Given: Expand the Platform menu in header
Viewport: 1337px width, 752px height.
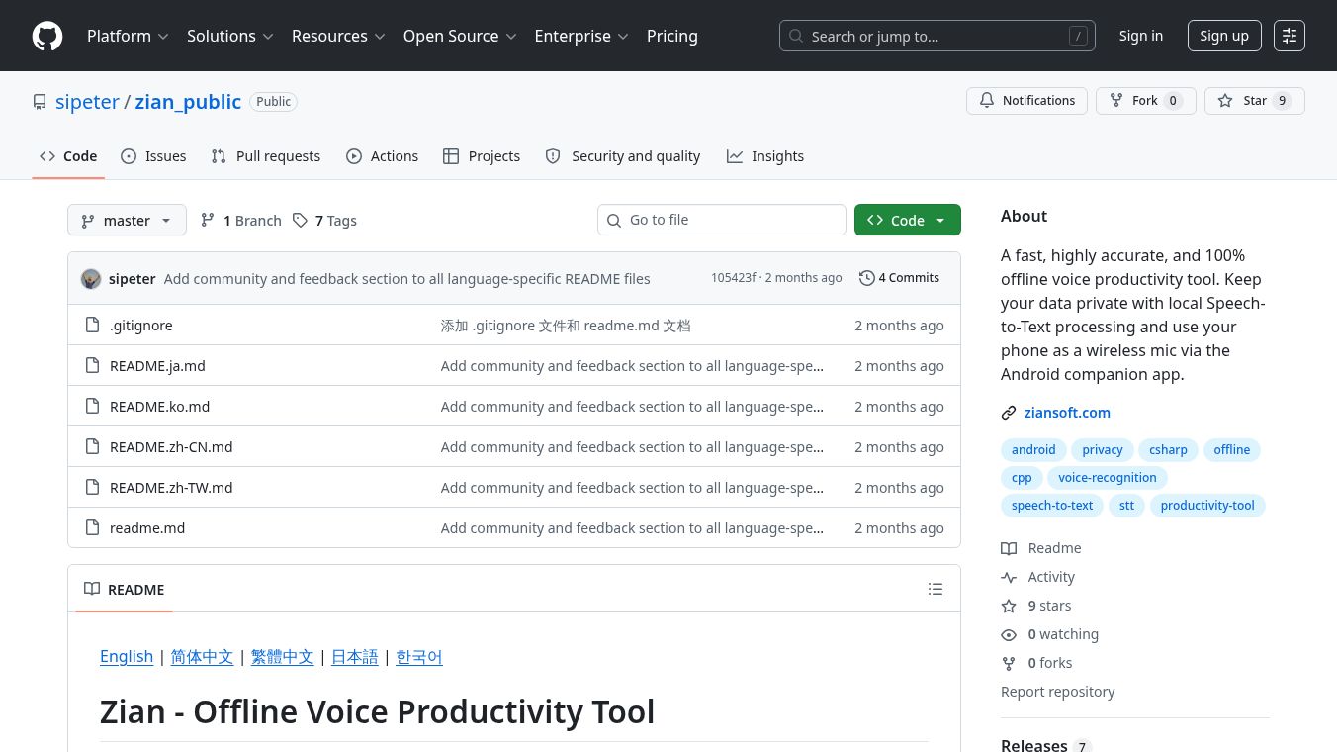Looking at the screenshot, I should (x=128, y=36).
